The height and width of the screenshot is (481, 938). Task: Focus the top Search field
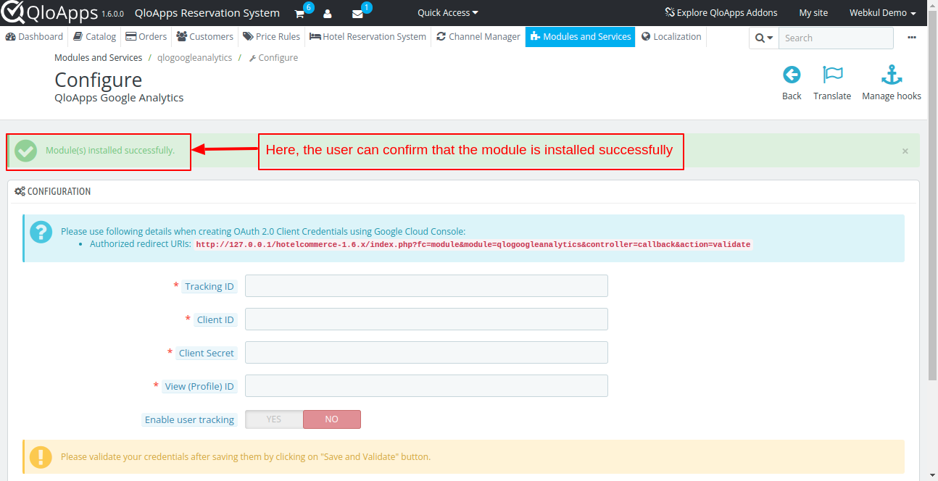pos(836,38)
